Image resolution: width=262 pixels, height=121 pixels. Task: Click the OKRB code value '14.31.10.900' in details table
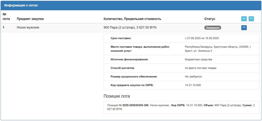[x=193, y=85]
